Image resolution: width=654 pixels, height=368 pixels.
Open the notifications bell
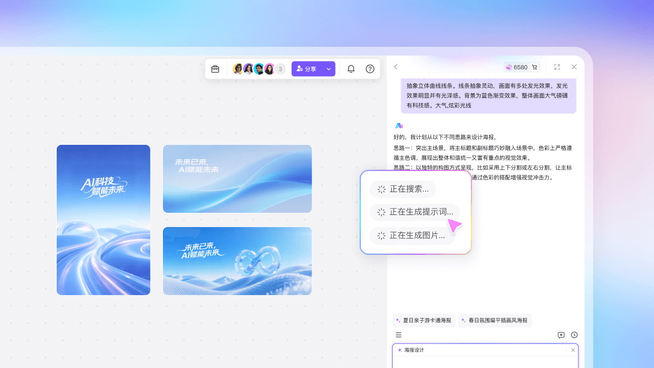point(351,69)
